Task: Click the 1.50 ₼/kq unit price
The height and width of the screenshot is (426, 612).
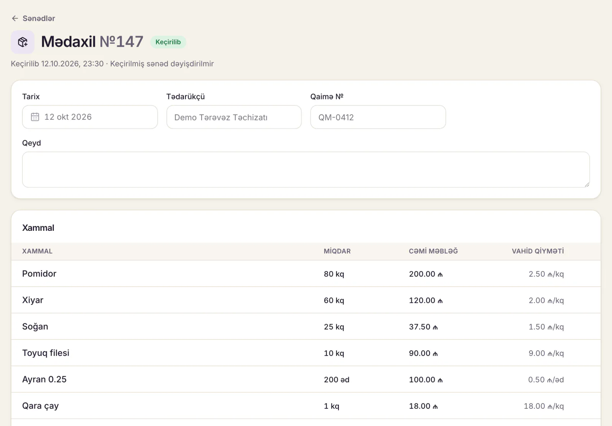Action: pos(546,327)
